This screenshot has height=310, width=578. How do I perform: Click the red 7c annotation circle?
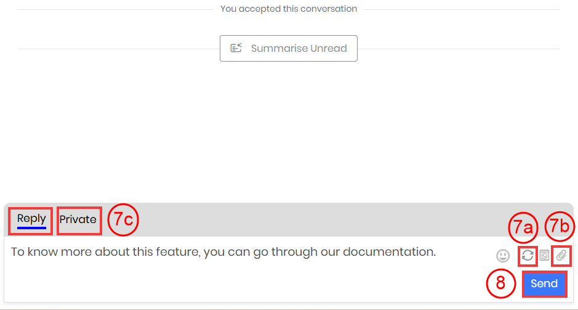tap(123, 219)
